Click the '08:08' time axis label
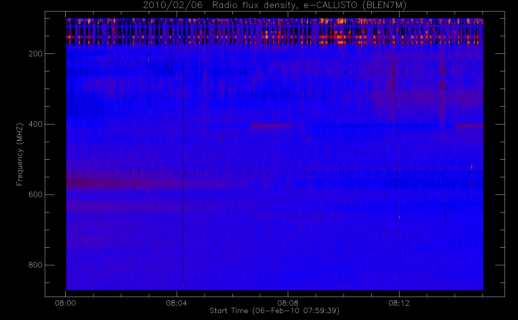518x320 pixels. tap(288, 303)
